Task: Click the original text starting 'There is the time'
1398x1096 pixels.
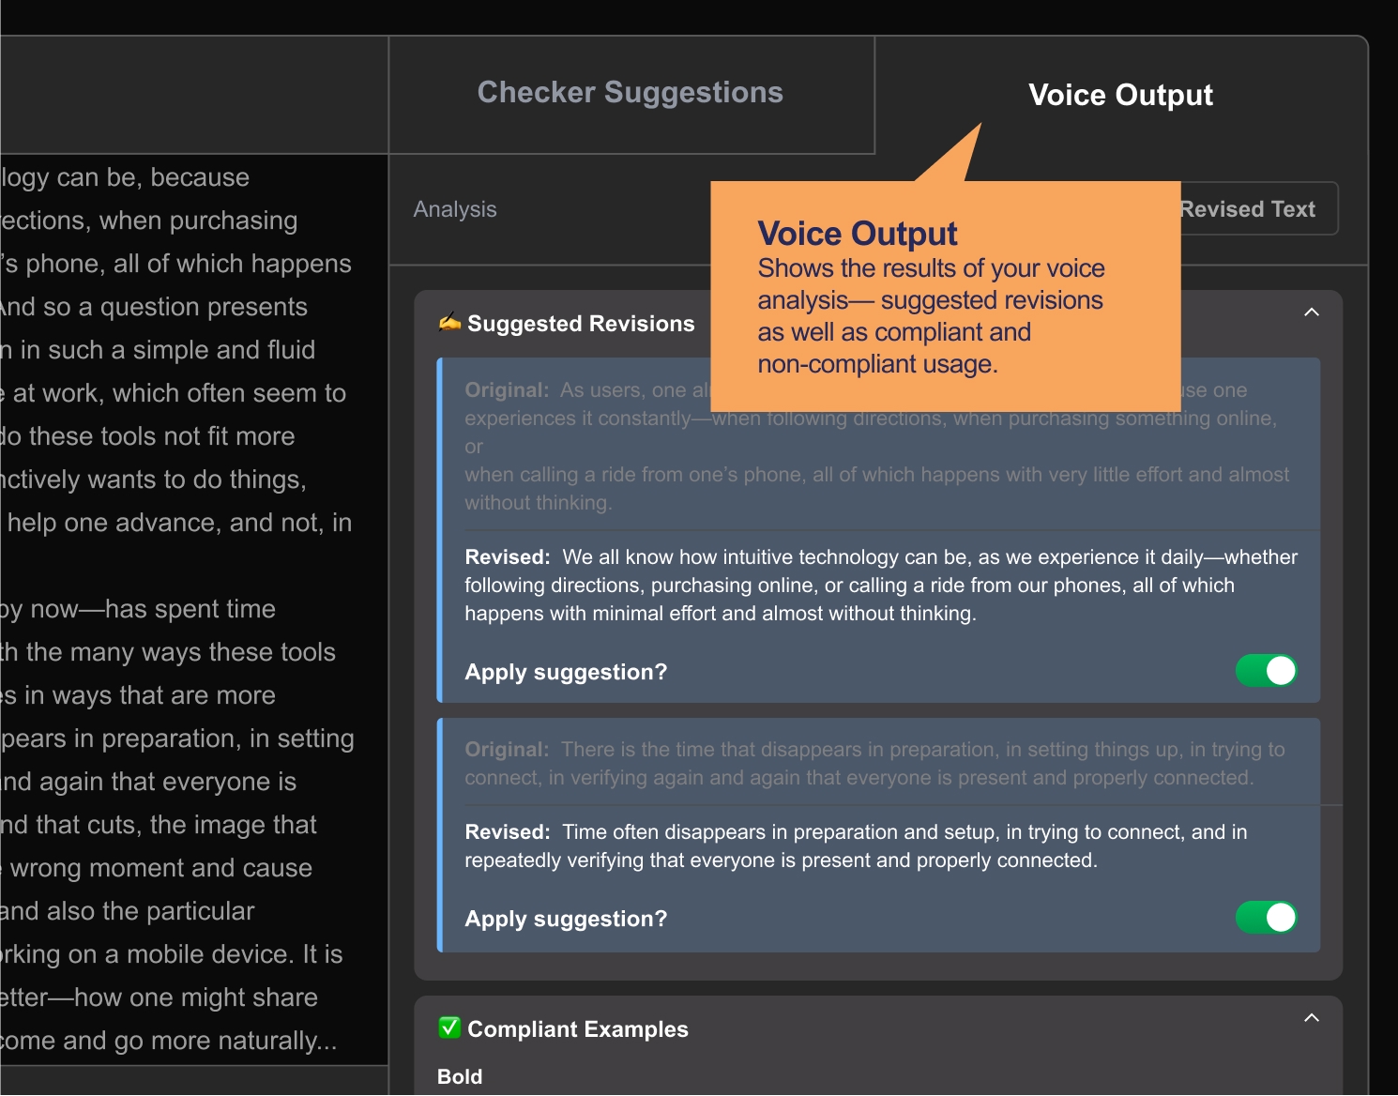Action: (x=874, y=764)
